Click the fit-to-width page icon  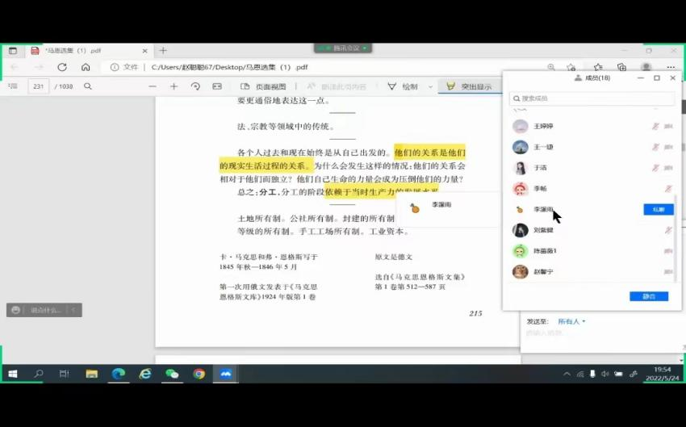217,86
